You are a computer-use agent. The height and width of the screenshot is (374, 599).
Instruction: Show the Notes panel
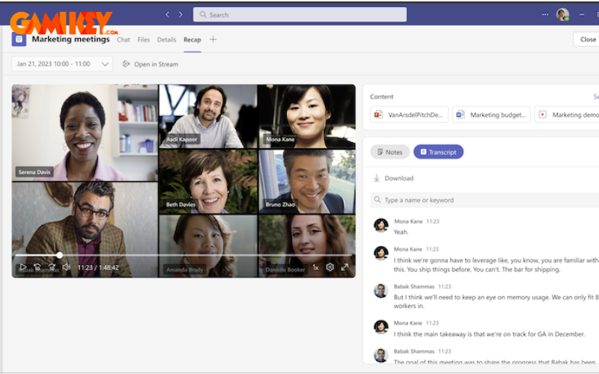click(389, 152)
